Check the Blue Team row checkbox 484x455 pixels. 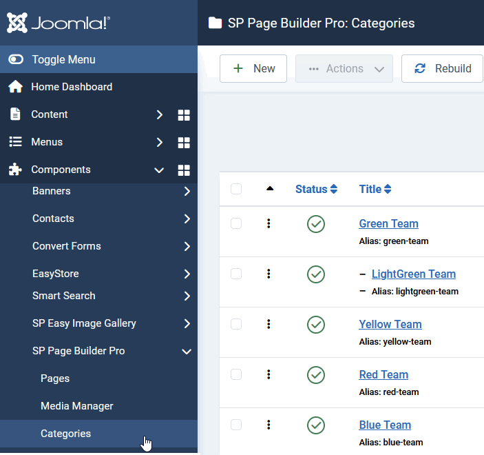[236, 425]
